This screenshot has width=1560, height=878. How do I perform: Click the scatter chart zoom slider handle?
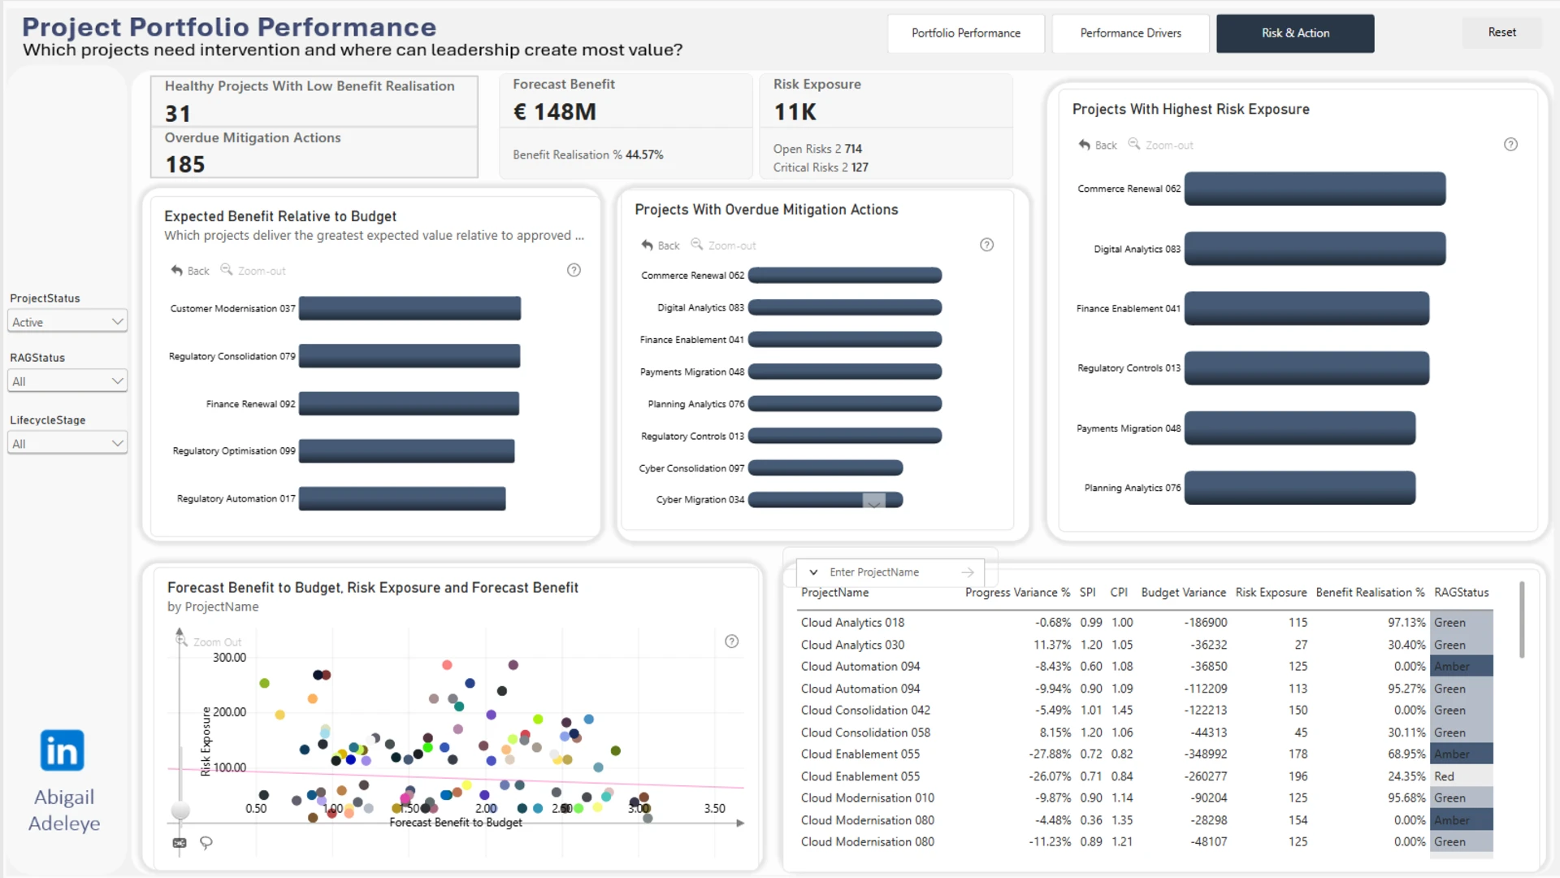click(180, 811)
